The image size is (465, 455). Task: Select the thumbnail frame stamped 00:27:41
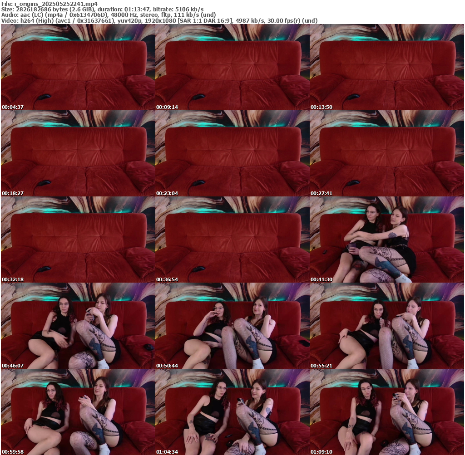point(387,153)
